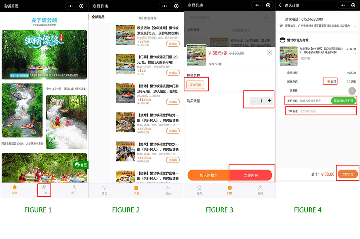
Task: Tap the 门票 ticket icon in Figure 2
Action: tap(136, 188)
